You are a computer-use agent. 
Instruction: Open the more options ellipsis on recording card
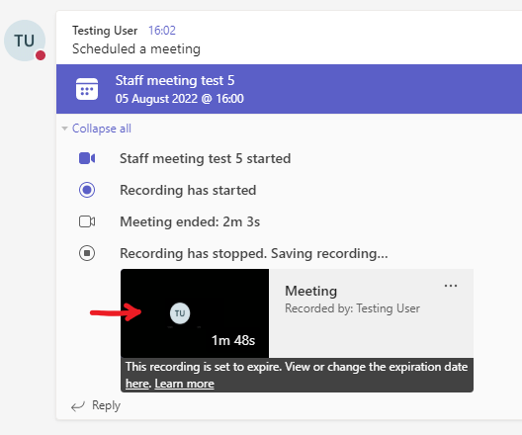(451, 286)
